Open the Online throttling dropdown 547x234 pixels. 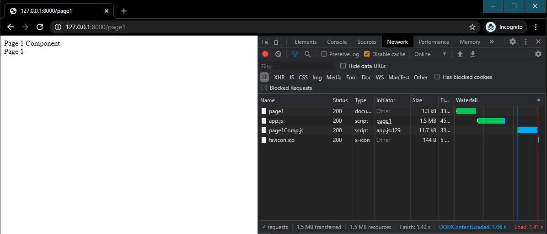click(430, 54)
